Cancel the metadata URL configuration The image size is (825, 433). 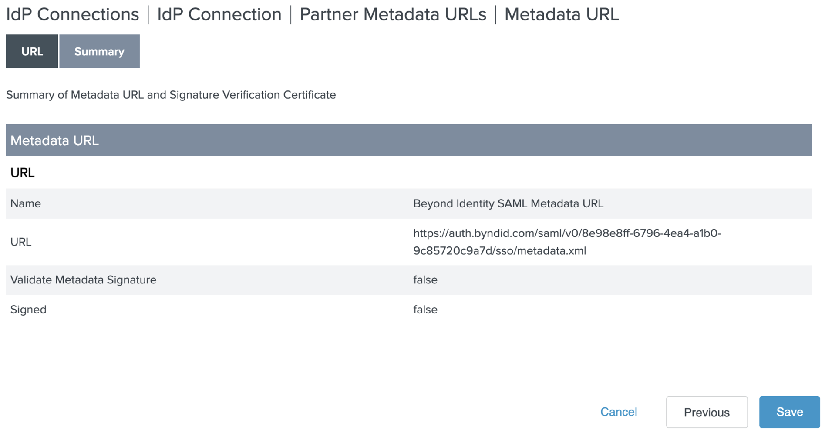point(618,412)
